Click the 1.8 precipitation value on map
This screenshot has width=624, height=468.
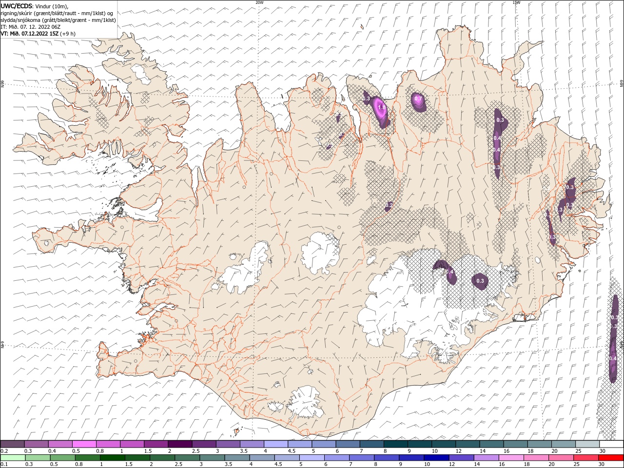(382, 108)
